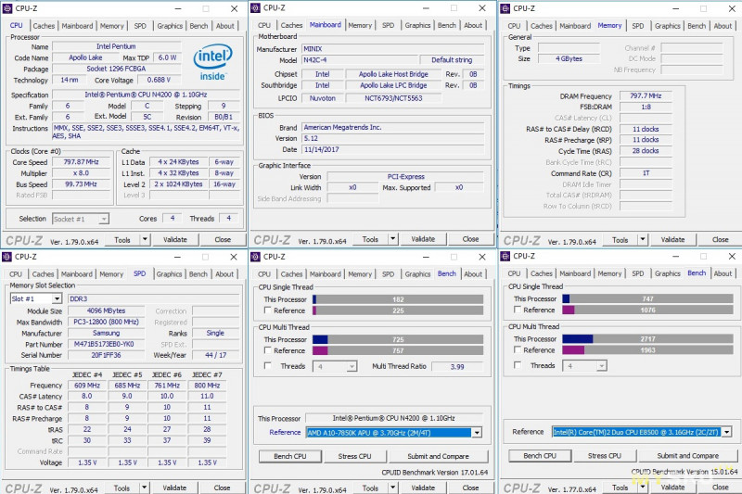Toggle the Reference checkbox under CPU Multi Thread in AMD bench window
Image resolution: width=742 pixels, height=494 pixels.
point(268,350)
